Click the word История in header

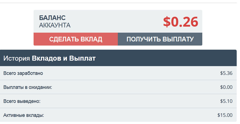[17, 58]
